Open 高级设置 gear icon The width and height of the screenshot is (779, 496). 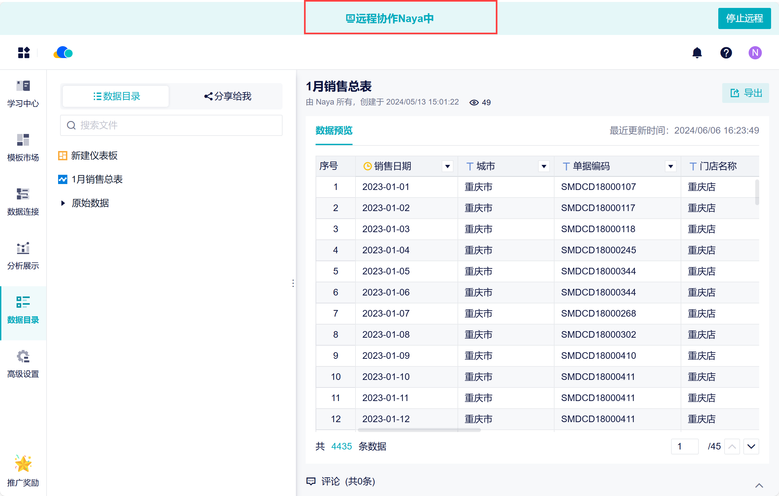[x=23, y=356]
